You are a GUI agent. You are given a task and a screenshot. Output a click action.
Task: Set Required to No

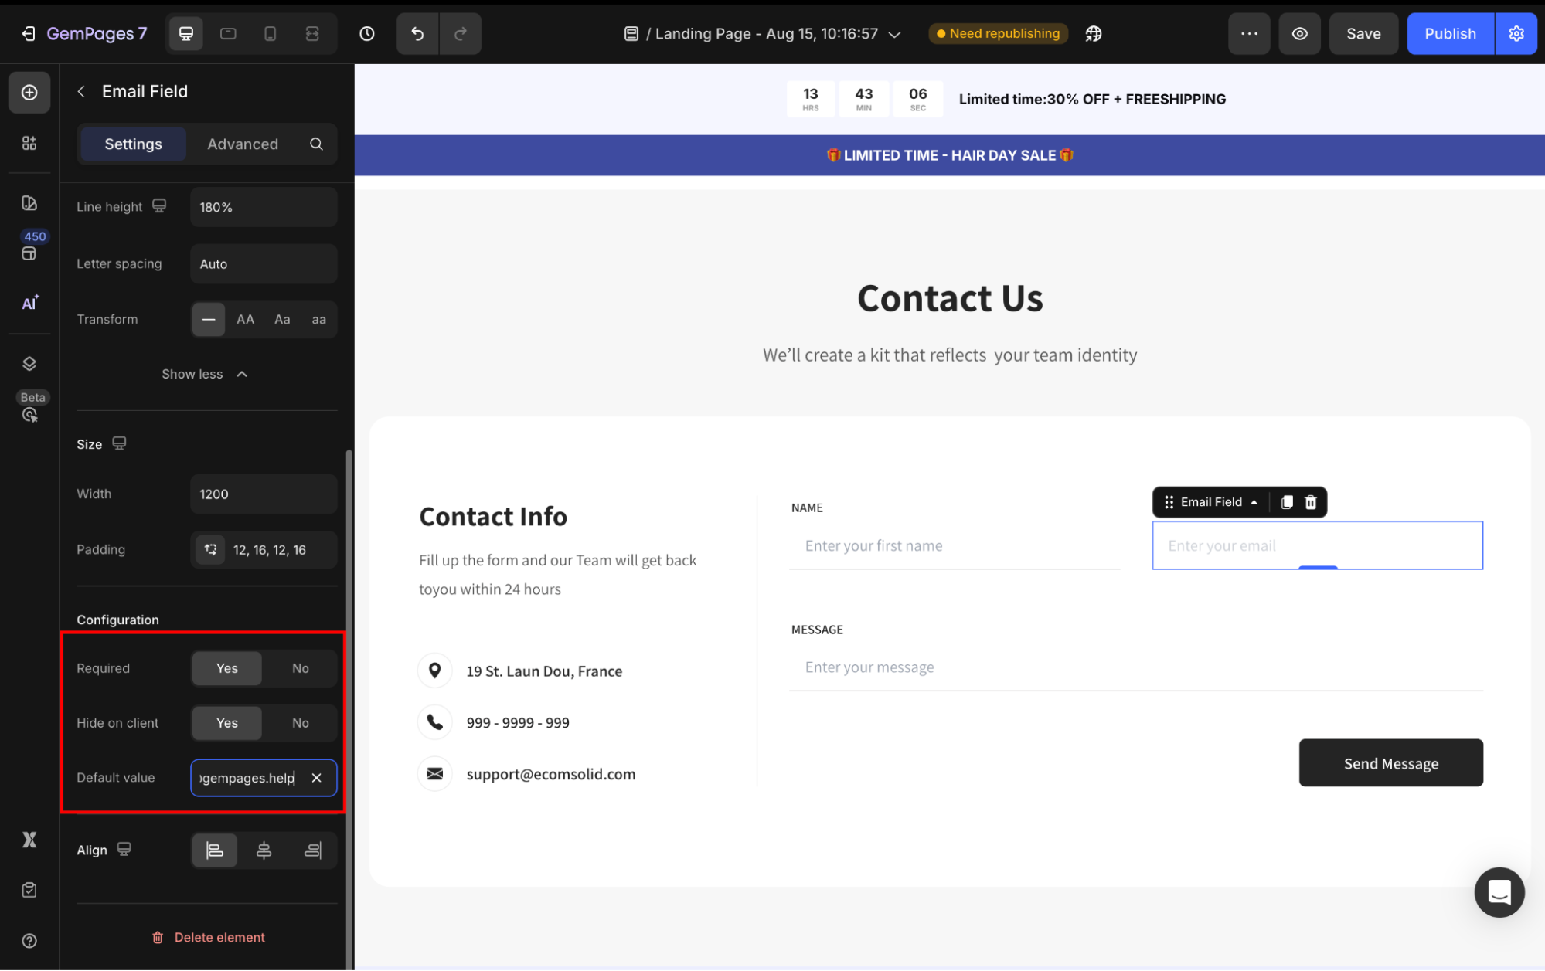(300, 668)
